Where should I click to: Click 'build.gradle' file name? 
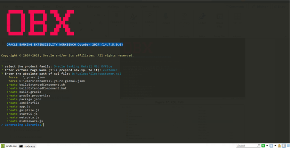click(x=30, y=92)
